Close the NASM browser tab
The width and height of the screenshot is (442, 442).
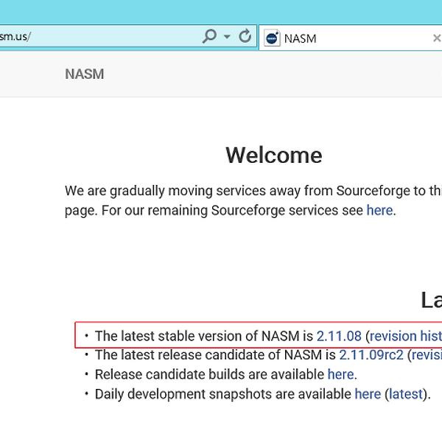pos(436,38)
